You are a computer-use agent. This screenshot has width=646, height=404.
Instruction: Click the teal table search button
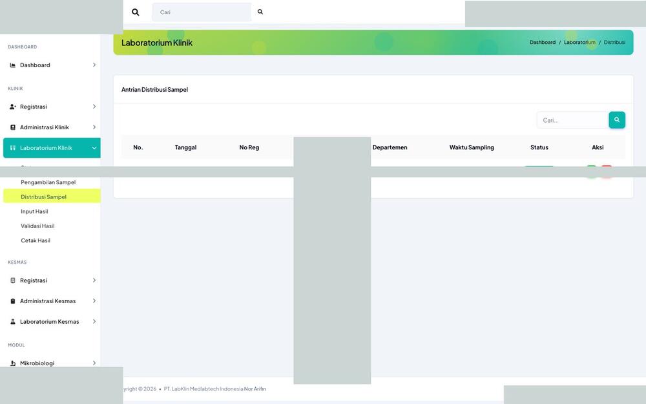[617, 120]
